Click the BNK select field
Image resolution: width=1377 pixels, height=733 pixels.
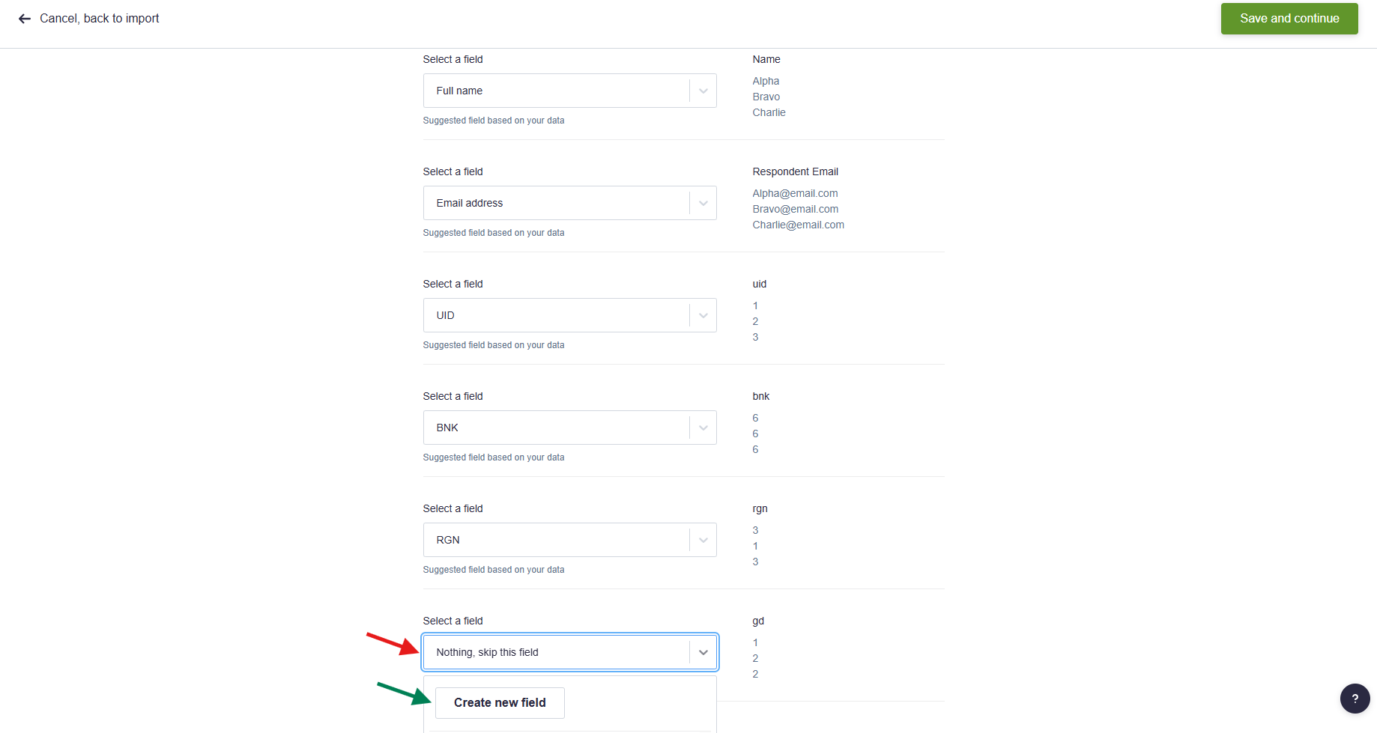(x=569, y=428)
